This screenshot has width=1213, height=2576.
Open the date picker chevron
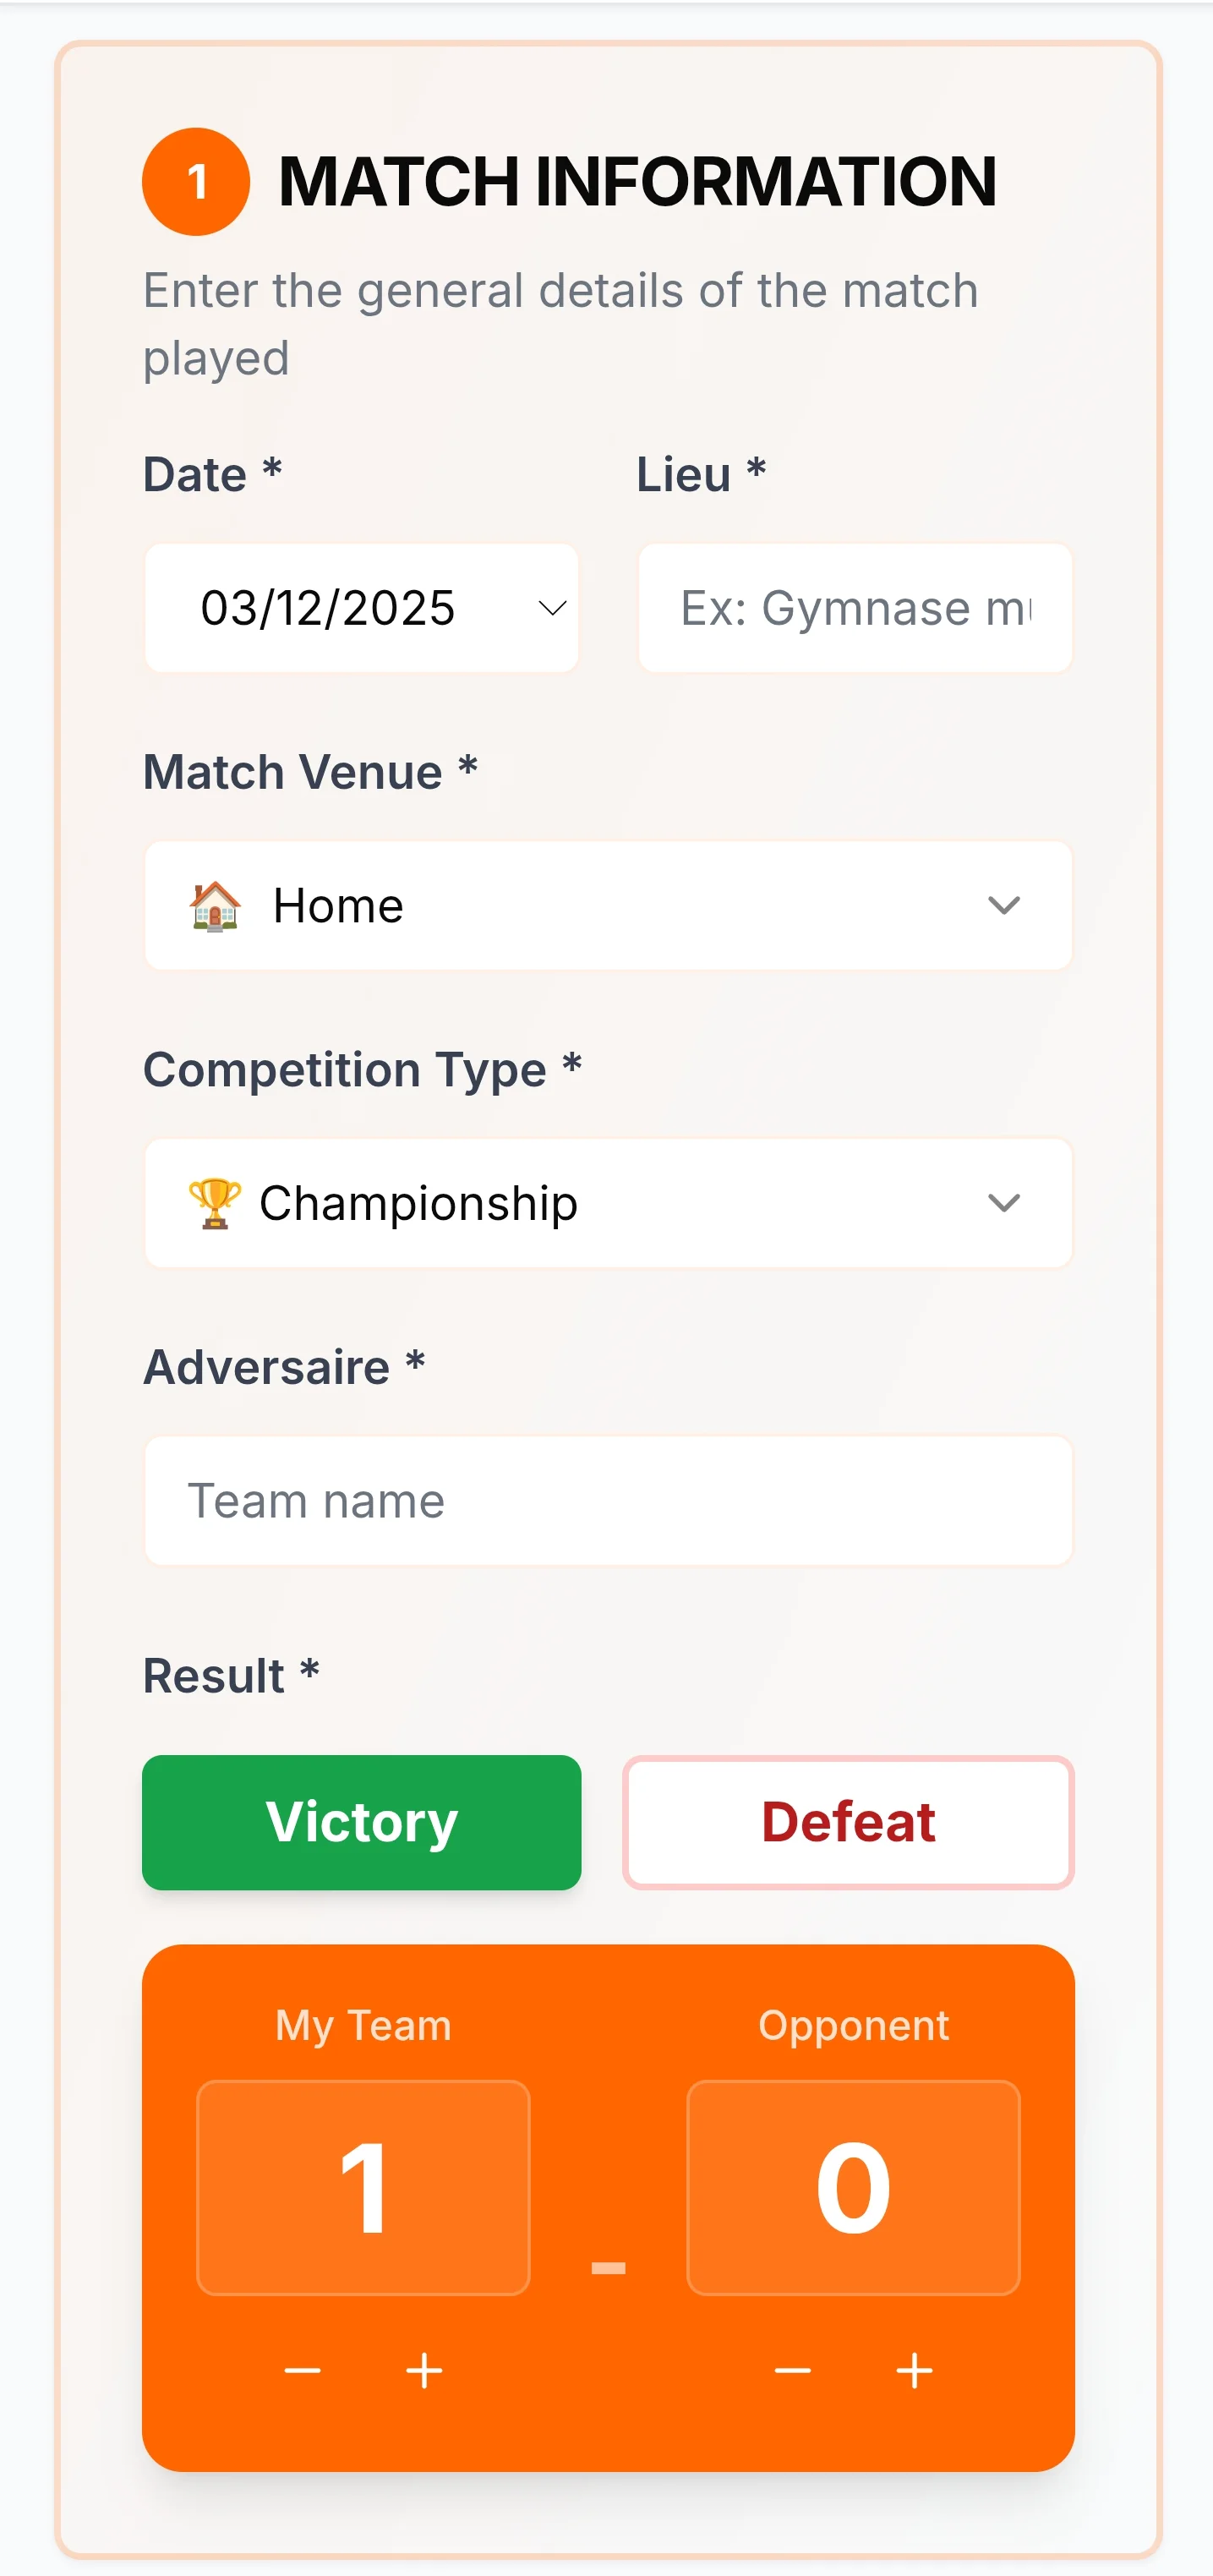click(x=552, y=608)
